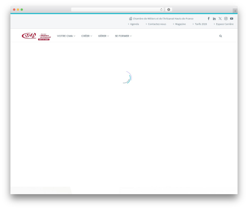The width and height of the screenshot is (248, 209).
Task: Open the Agenda link
Action: [134, 24]
